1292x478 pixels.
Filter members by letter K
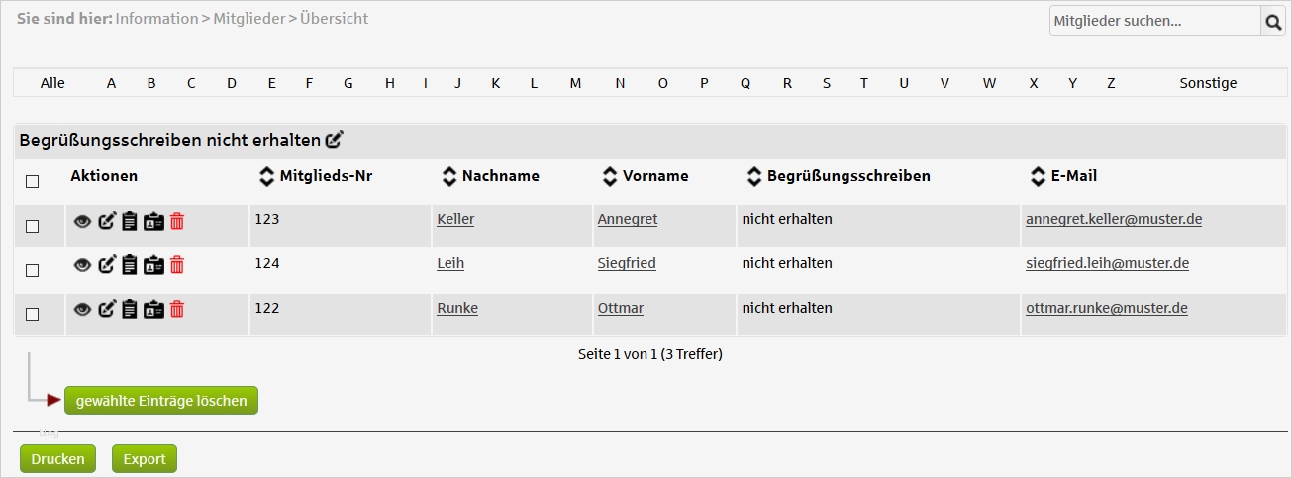[495, 83]
